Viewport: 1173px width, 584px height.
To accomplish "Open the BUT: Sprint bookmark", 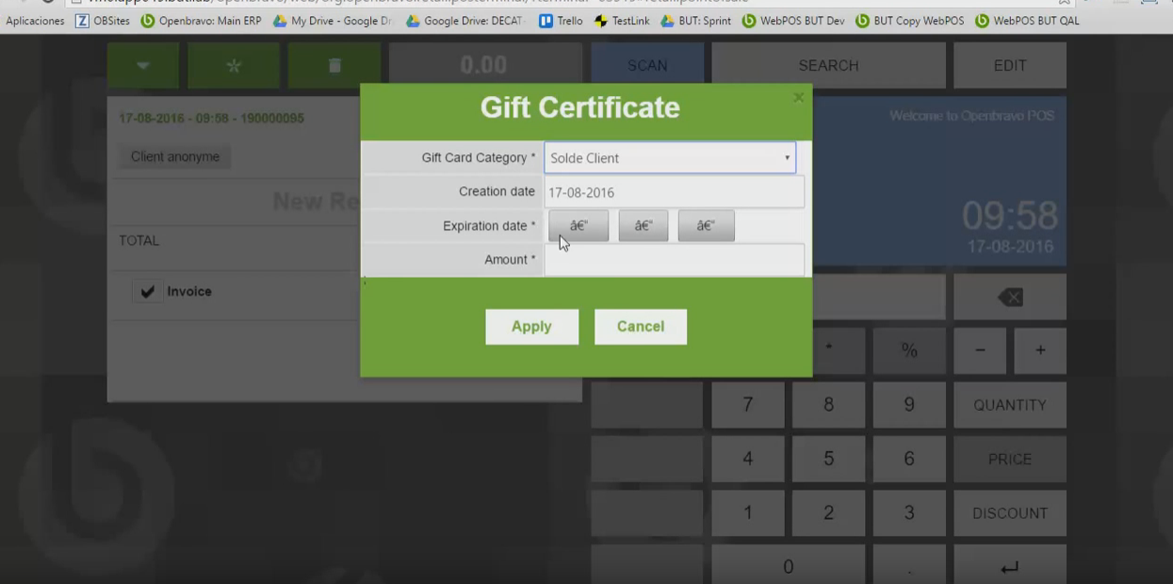I will (x=695, y=21).
